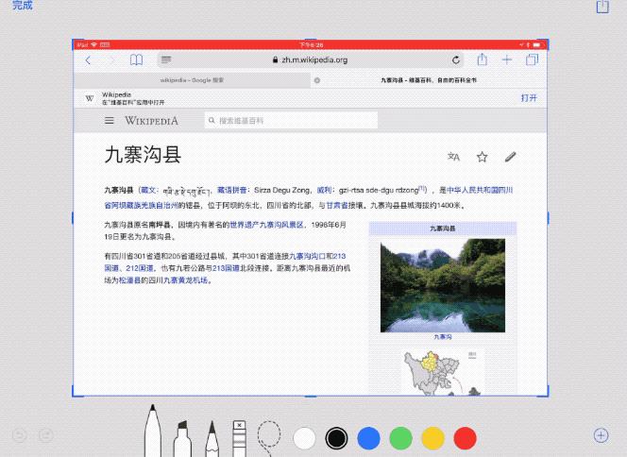Choose the white color swatch
Viewport: 627px width, 457px height.
[304, 438]
